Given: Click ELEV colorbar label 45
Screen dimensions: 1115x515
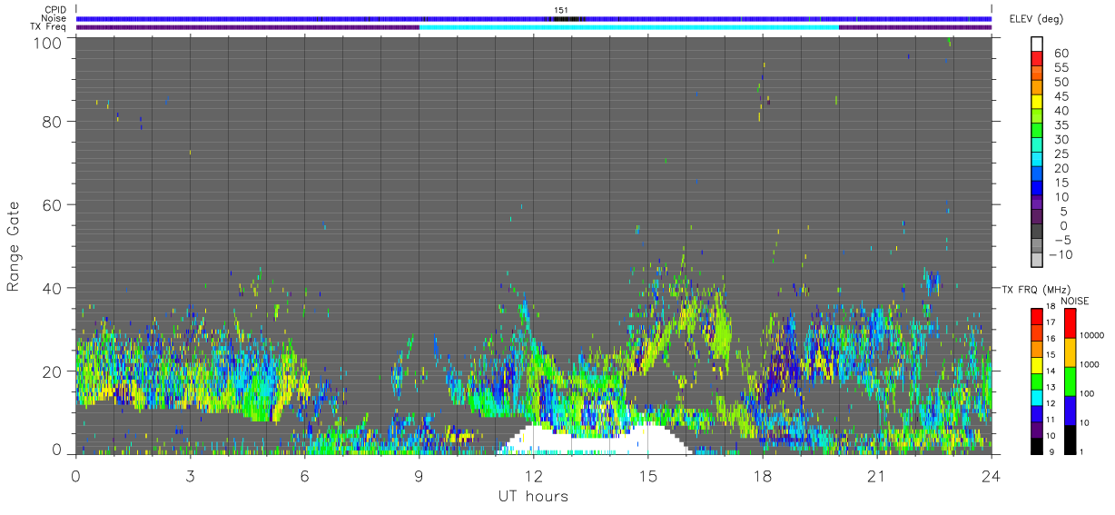Looking at the screenshot, I should click(x=1061, y=96).
